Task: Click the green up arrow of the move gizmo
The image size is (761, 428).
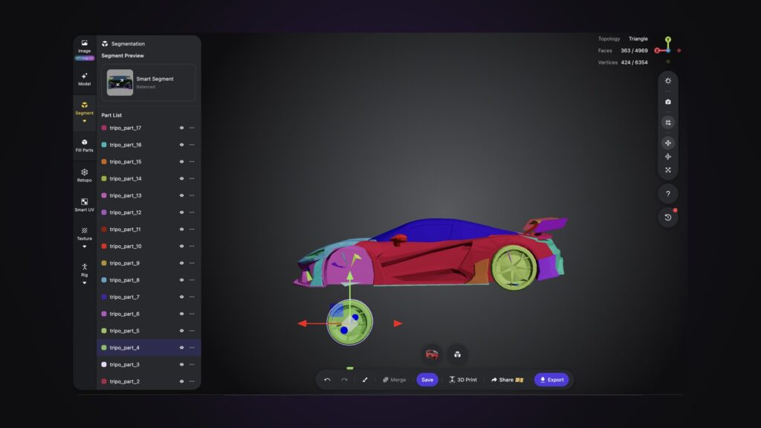Action: (349, 276)
